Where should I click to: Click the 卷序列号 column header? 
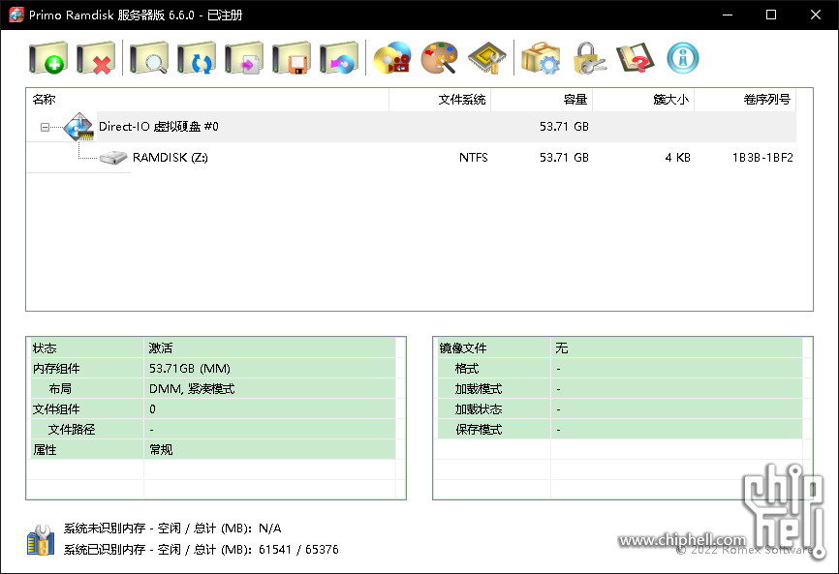tap(745, 100)
